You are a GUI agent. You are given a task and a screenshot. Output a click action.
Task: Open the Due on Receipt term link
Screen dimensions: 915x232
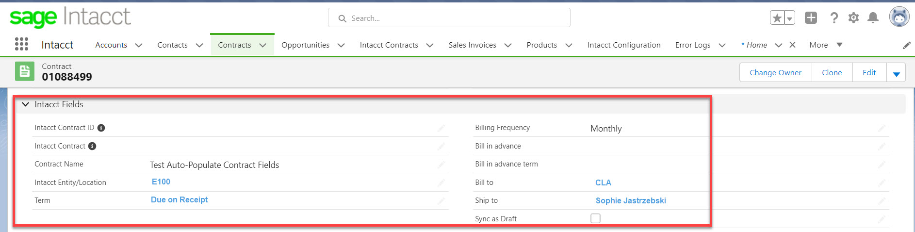point(179,200)
